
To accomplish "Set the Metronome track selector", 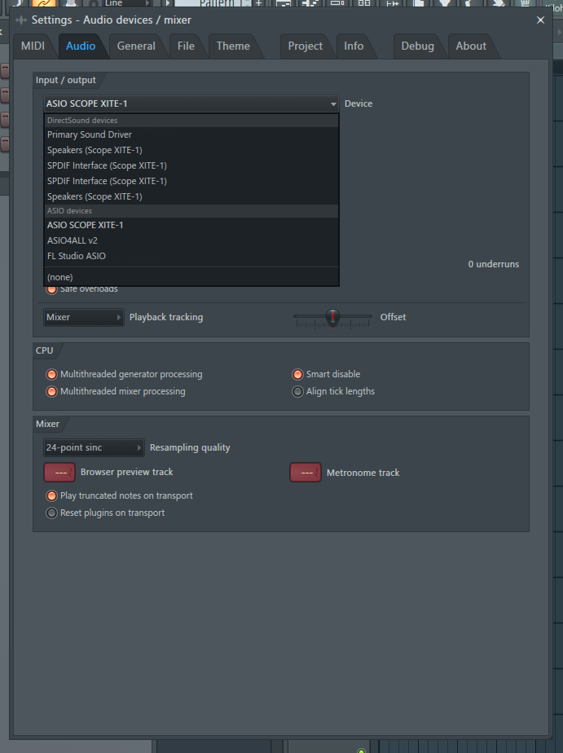I will click(x=306, y=473).
